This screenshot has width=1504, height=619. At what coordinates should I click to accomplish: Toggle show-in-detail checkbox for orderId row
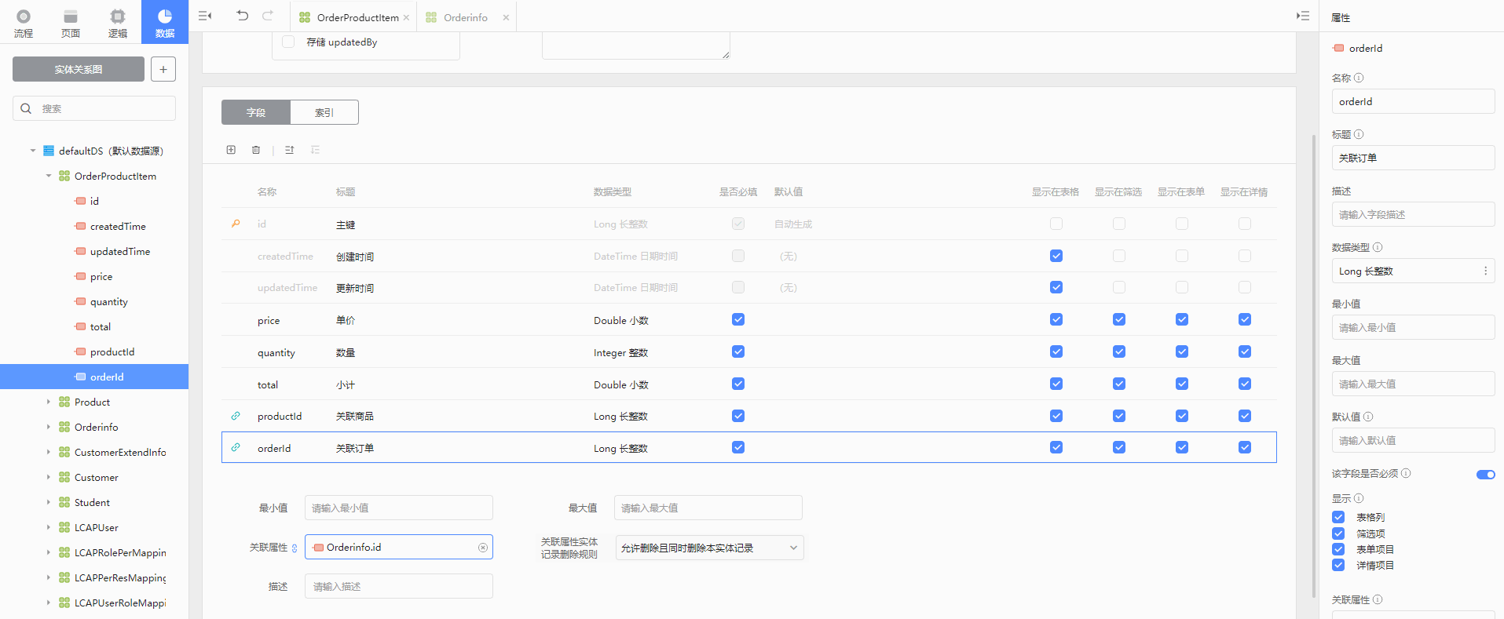tap(1245, 447)
